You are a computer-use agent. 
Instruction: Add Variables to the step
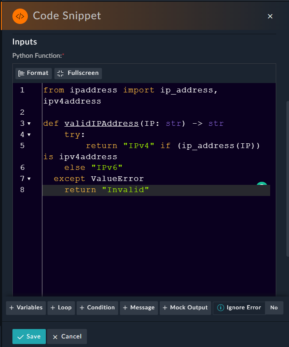point(26,308)
